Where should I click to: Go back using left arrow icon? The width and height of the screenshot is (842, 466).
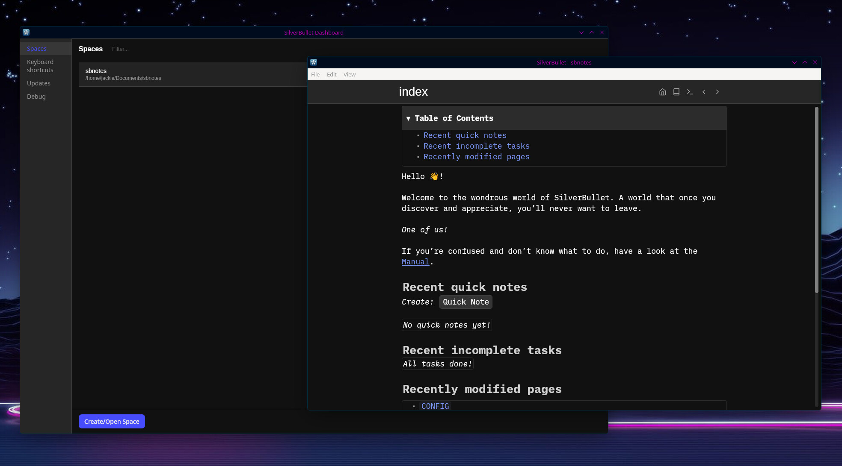704,92
